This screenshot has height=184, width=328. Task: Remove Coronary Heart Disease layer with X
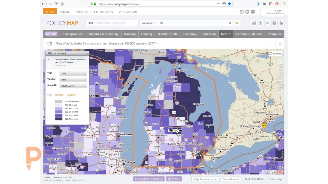48,60
